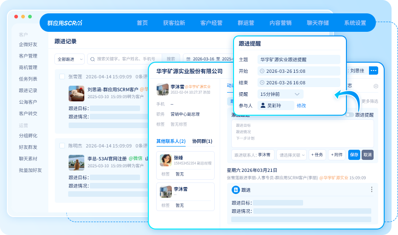Go to 公海客户 in sidebar
The image size is (398, 235).
click(28, 102)
